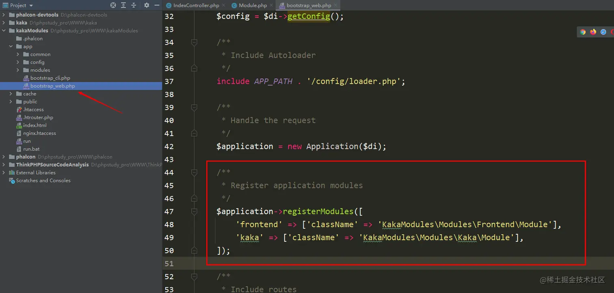Click the config folder icon
The image size is (614, 293).
coord(26,62)
